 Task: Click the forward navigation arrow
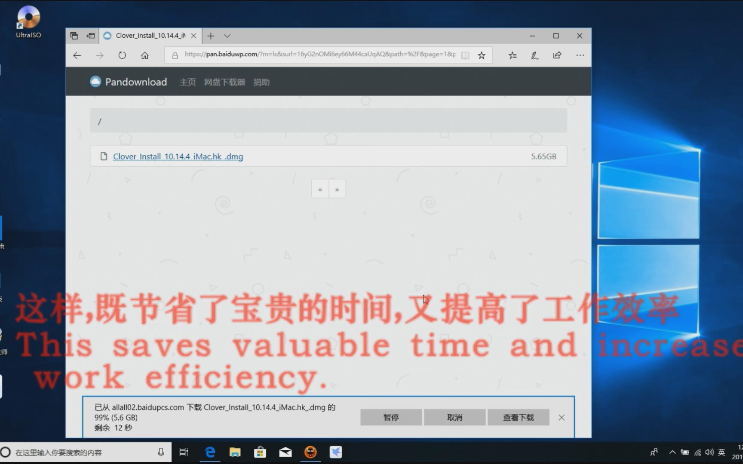[x=100, y=55]
